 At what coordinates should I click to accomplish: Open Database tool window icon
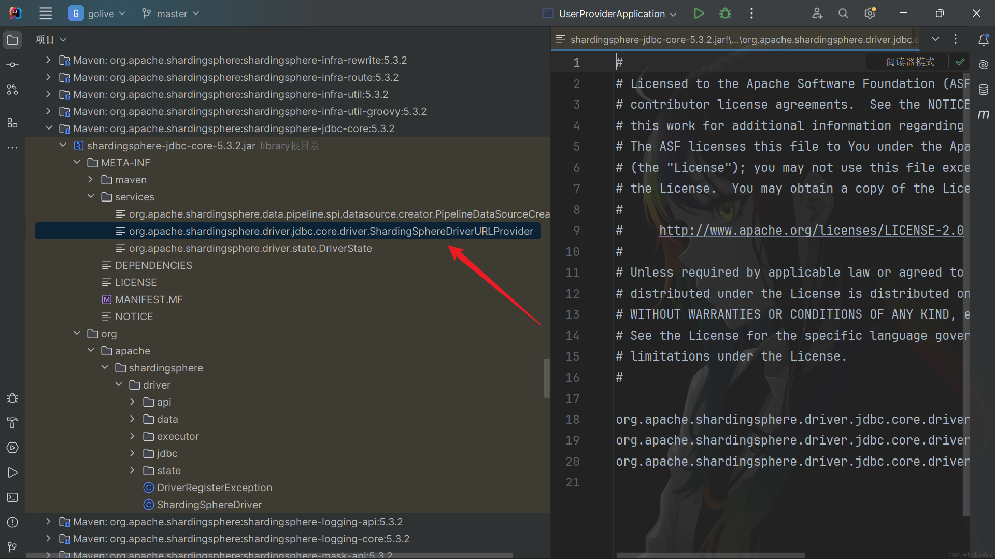(983, 90)
